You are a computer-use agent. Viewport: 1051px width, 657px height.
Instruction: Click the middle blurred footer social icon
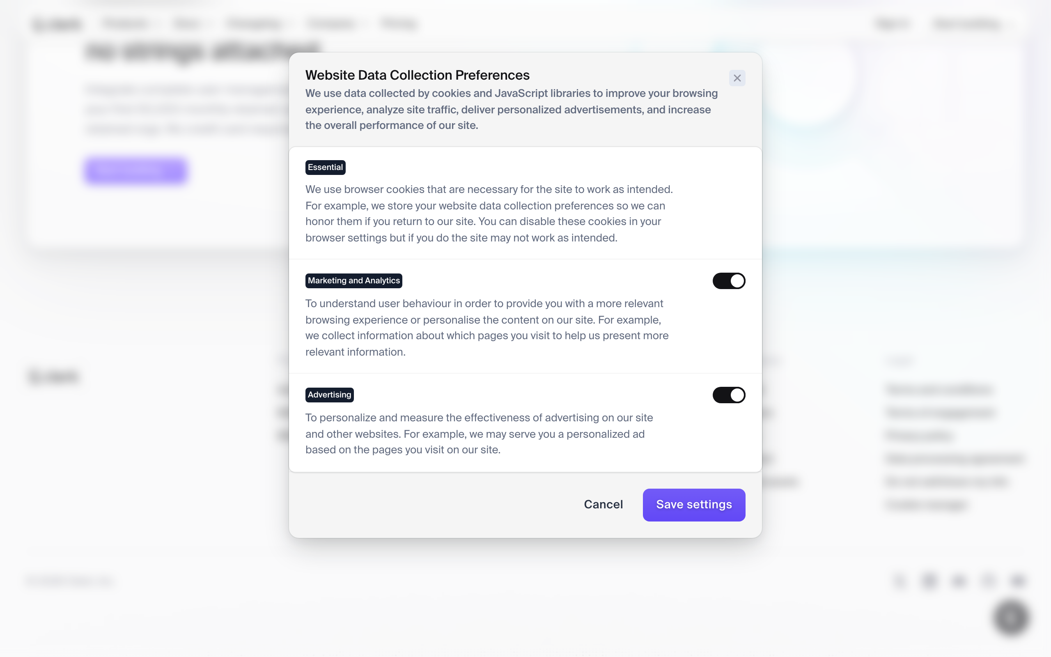pos(959,581)
